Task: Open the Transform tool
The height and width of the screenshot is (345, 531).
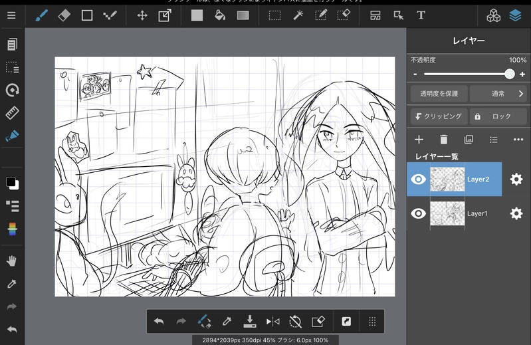Action: 165,15
